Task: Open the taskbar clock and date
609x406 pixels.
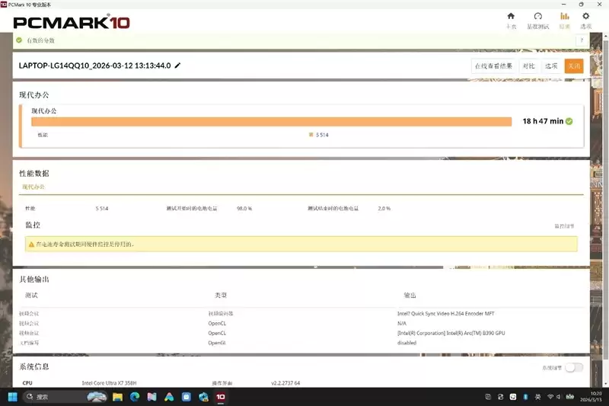Action: click(591, 397)
